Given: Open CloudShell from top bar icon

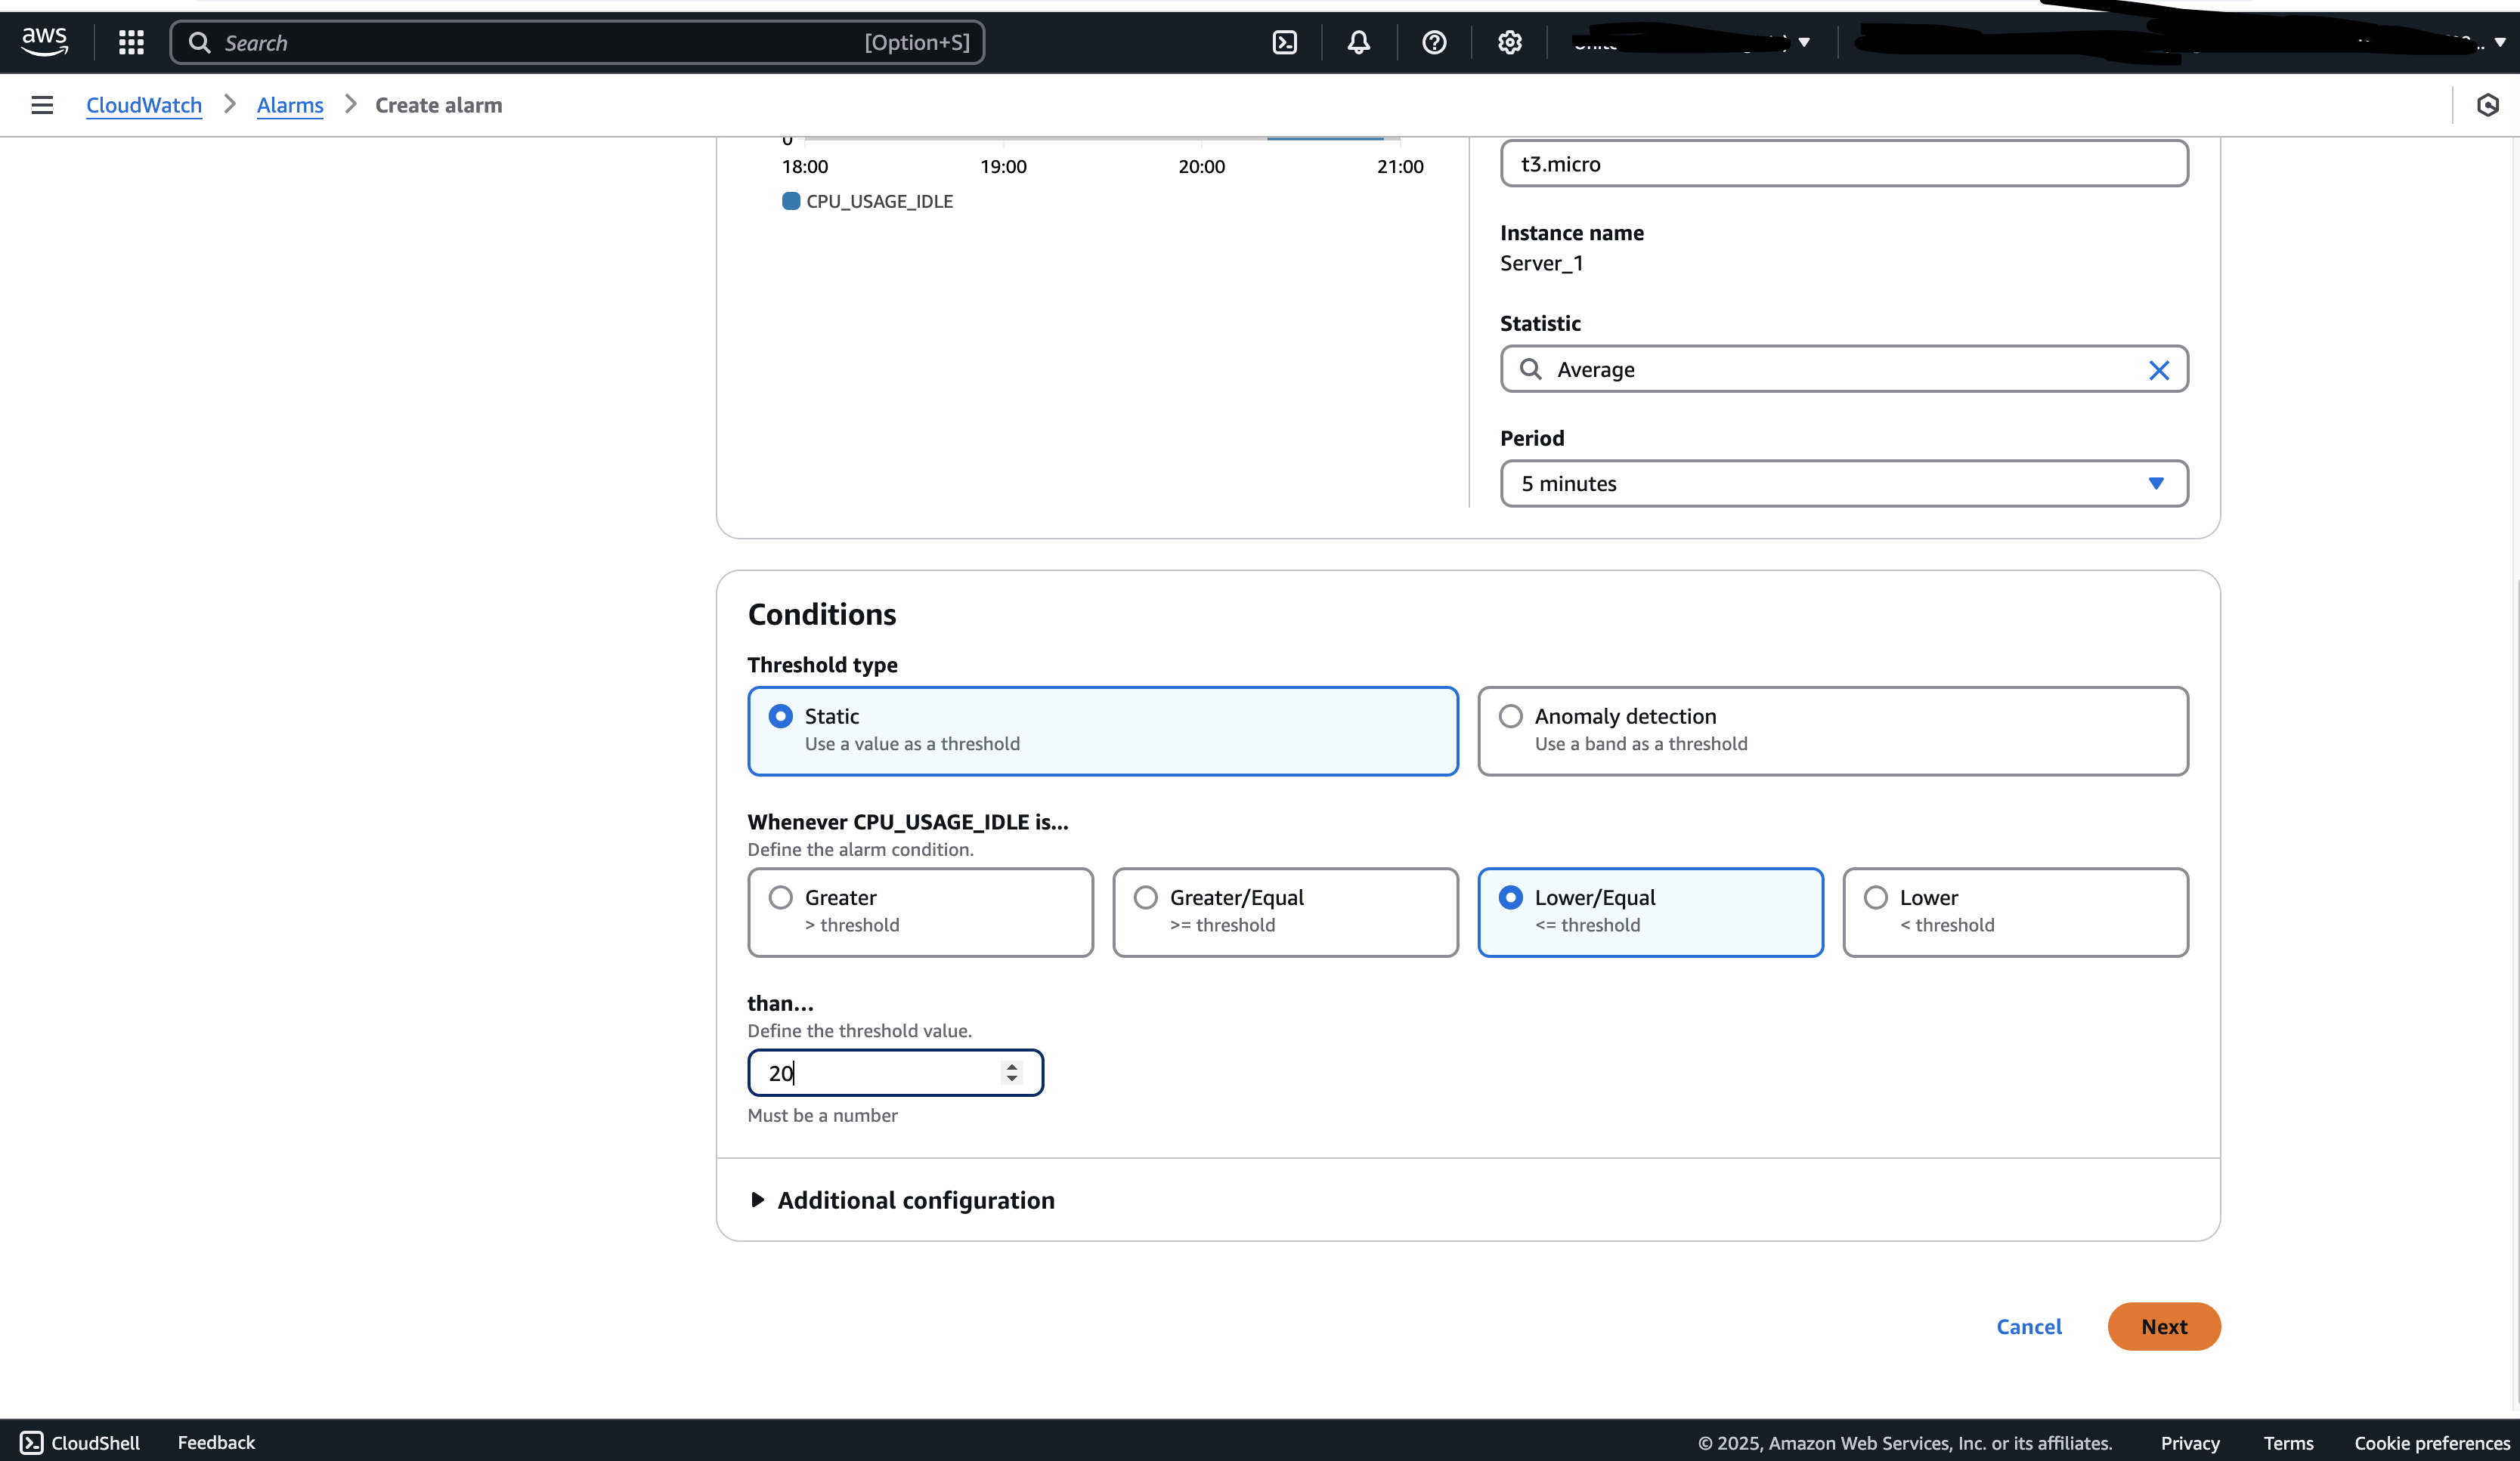Looking at the screenshot, I should (1285, 42).
